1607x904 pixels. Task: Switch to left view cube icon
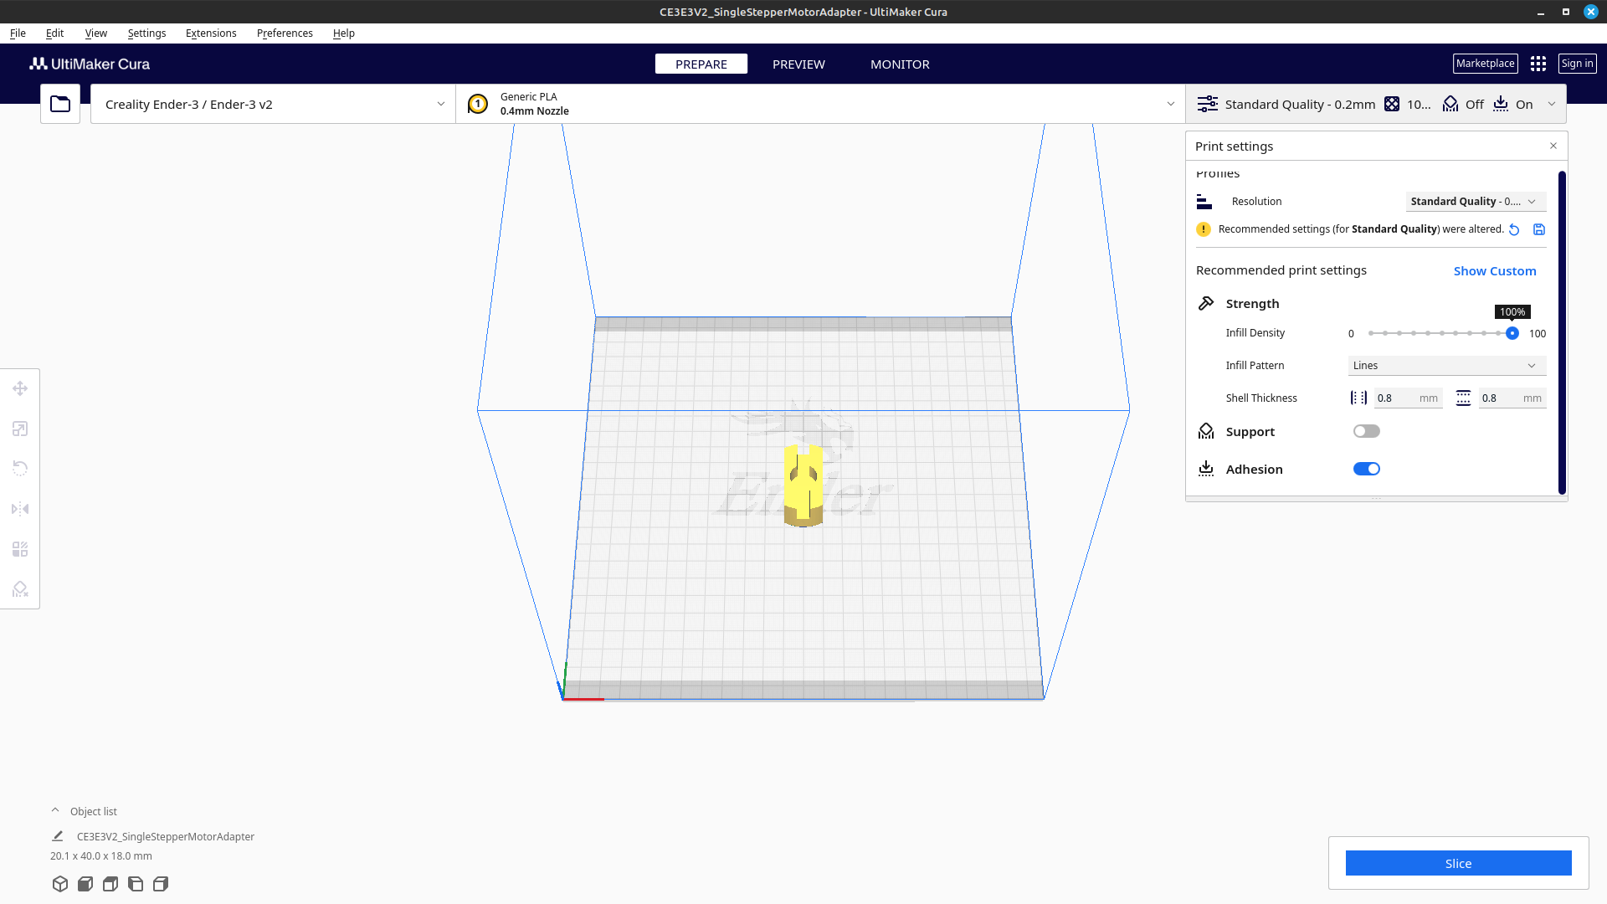pyautogui.click(x=136, y=884)
